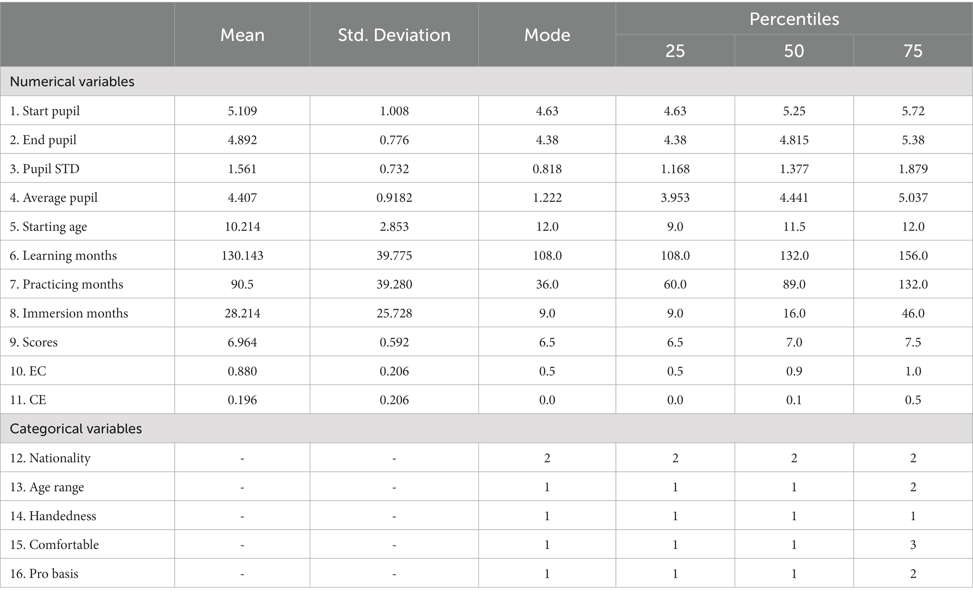Click Average pupil mean 4.407
This screenshot has width=973, height=596.
click(242, 198)
